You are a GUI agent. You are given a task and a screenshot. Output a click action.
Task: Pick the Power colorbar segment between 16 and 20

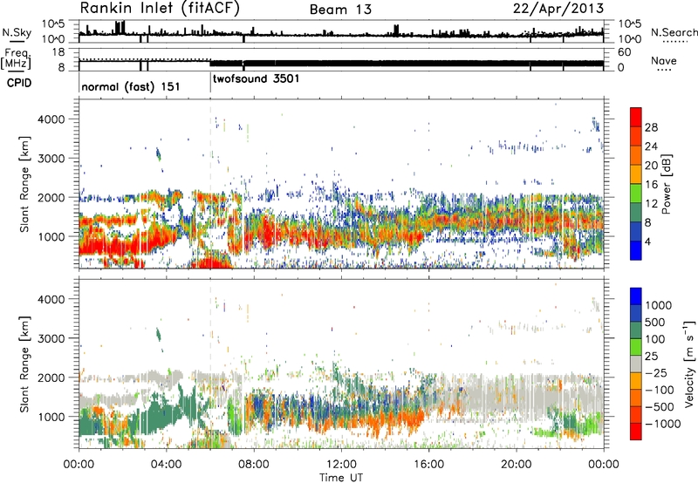click(636, 174)
